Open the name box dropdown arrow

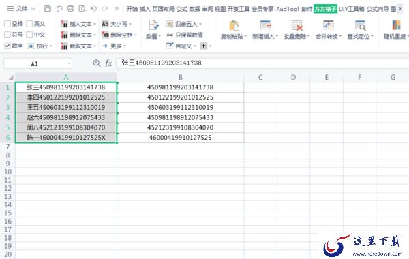click(69, 63)
